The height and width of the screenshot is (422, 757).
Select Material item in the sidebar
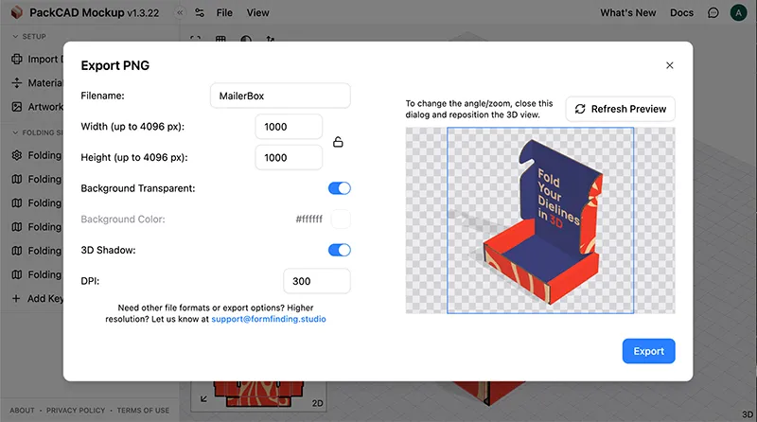pyautogui.click(x=37, y=83)
